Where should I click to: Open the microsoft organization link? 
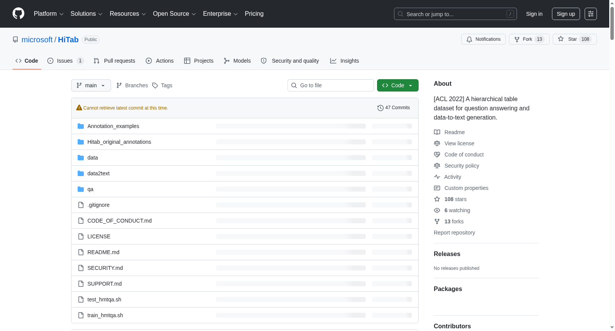(x=37, y=40)
